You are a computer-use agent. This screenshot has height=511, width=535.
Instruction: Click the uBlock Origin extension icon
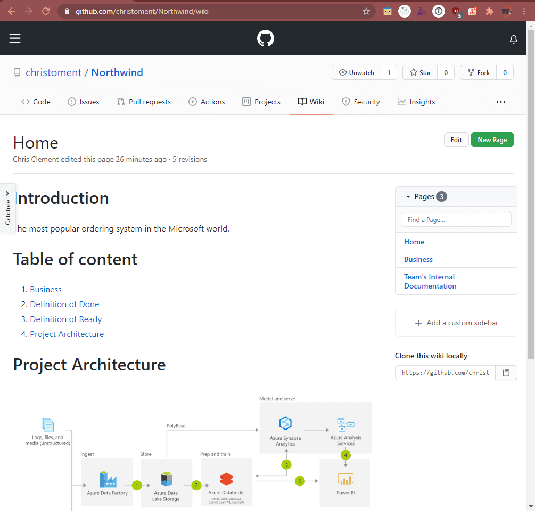[x=456, y=11]
